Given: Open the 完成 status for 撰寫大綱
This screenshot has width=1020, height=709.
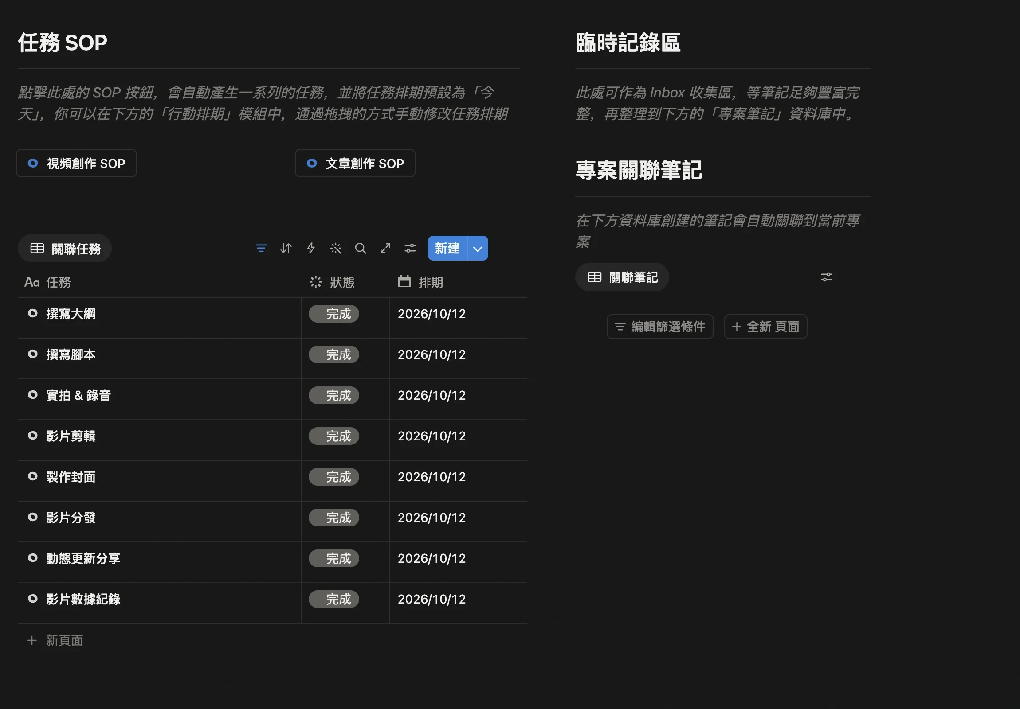Looking at the screenshot, I should click(333, 314).
